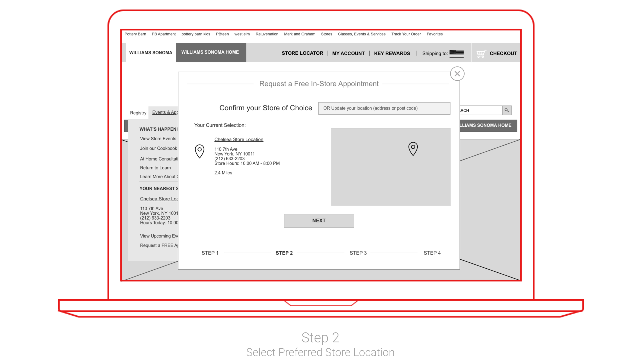Open the Chelsea Store Location link in dialog
The height and width of the screenshot is (364, 641).
pos(239,139)
